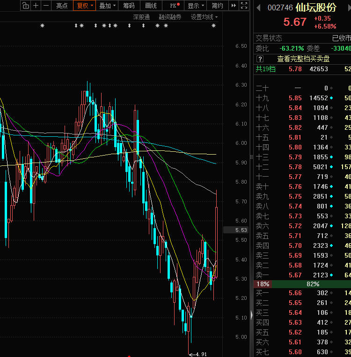Image resolution: width=351 pixels, height=357 pixels.
Task: Click the leftmost asterisk event marker
Action: coord(42,26)
